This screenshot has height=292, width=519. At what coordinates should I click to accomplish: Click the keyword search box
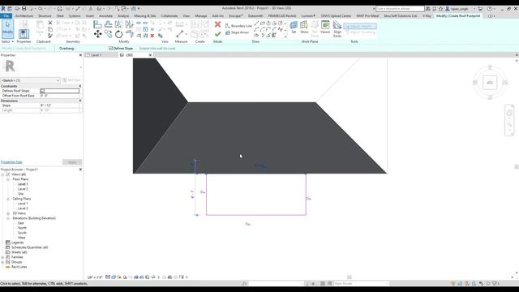tap(400, 9)
